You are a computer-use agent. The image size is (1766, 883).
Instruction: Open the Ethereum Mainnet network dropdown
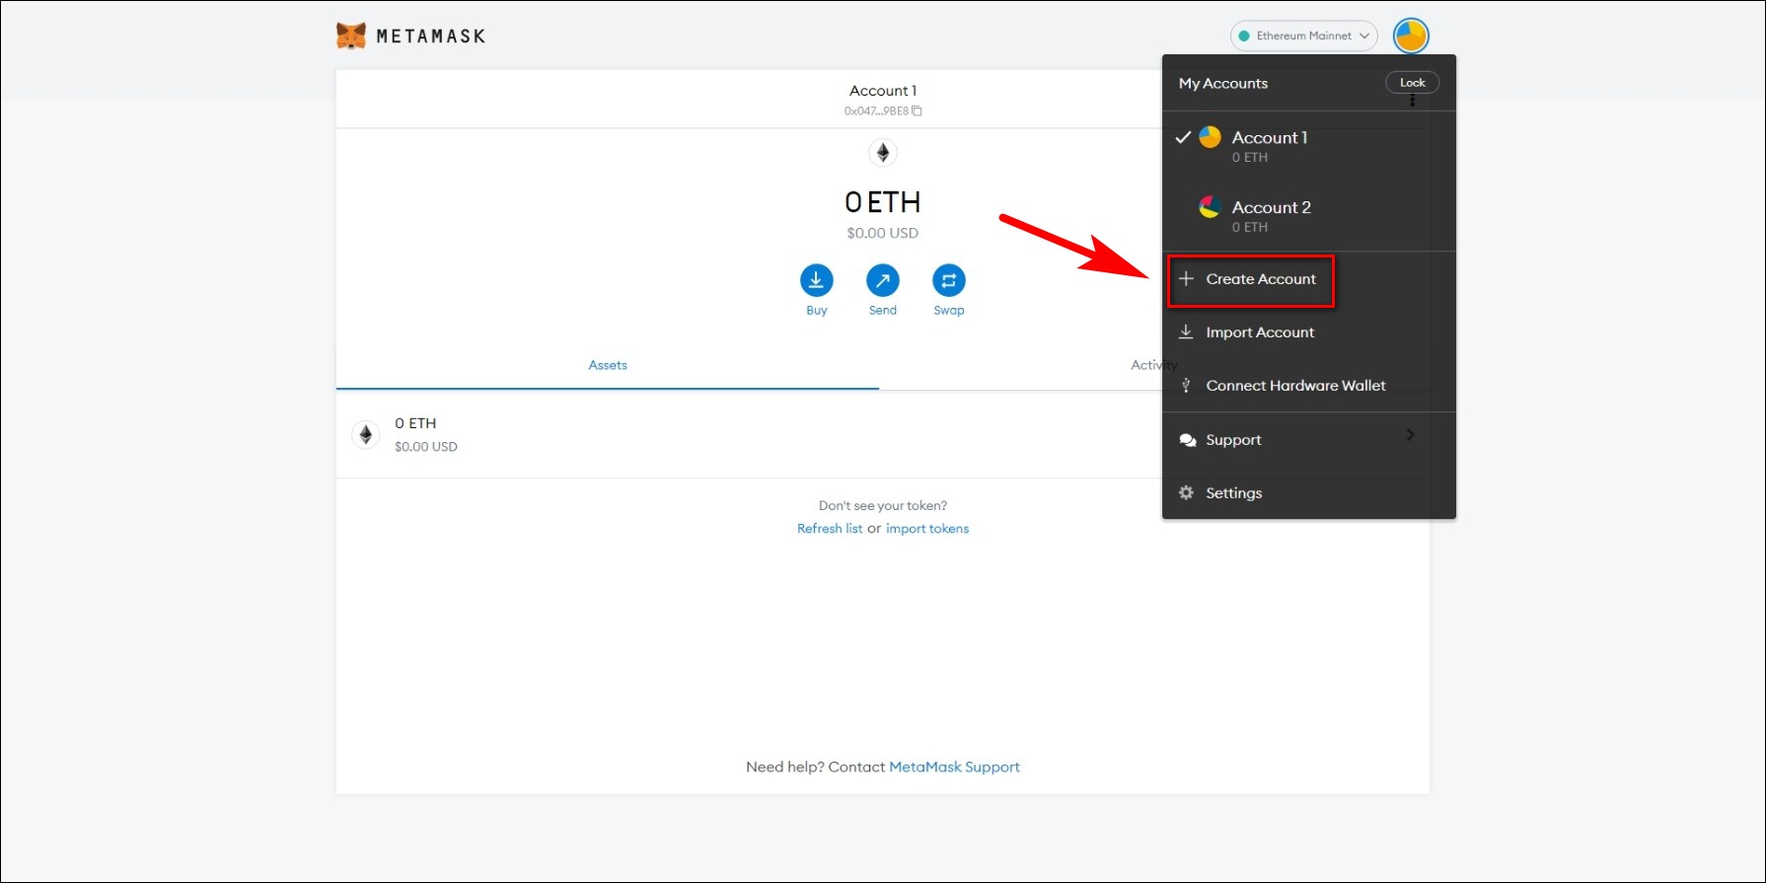point(1303,36)
